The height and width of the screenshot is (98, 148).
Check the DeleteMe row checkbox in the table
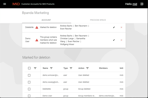pyautogui.click(x=29, y=89)
